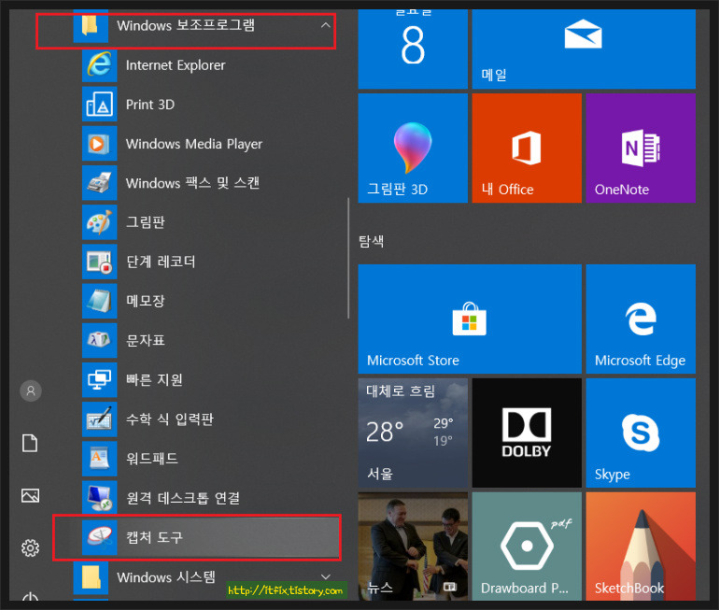Click 원격 데스크톱 연결 icon
719x610 pixels.
[x=99, y=498]
